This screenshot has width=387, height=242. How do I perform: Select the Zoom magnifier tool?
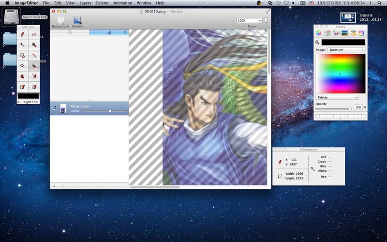click(34, 45)
